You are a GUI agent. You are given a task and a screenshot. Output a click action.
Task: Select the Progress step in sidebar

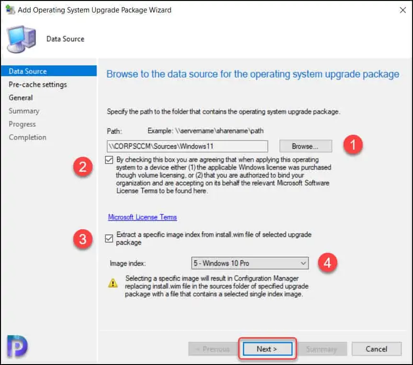pos(22,124)
